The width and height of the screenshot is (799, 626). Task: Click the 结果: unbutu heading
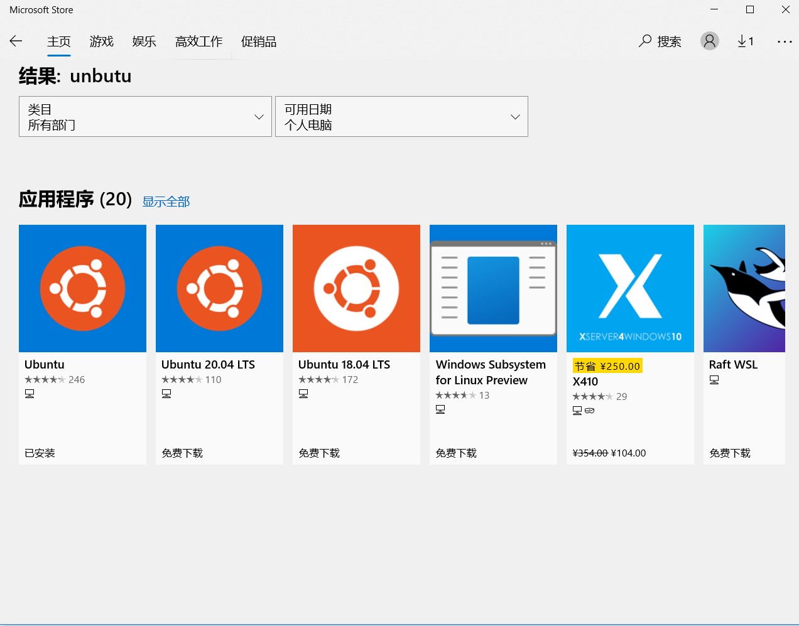(75, 76)
